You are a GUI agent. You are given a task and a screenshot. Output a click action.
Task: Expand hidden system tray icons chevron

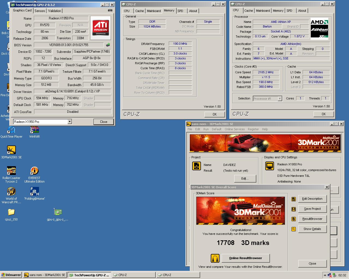[325, 275]
